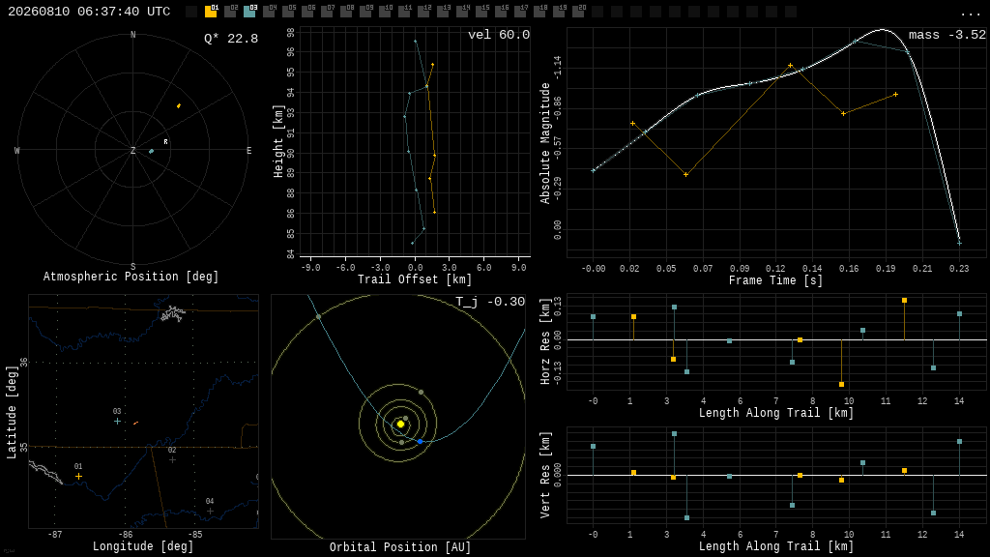Image resolution: width=990 pixels, height=557 pixels.
Task: Select station 18 box in top bar
Action: tap(539, 12)
